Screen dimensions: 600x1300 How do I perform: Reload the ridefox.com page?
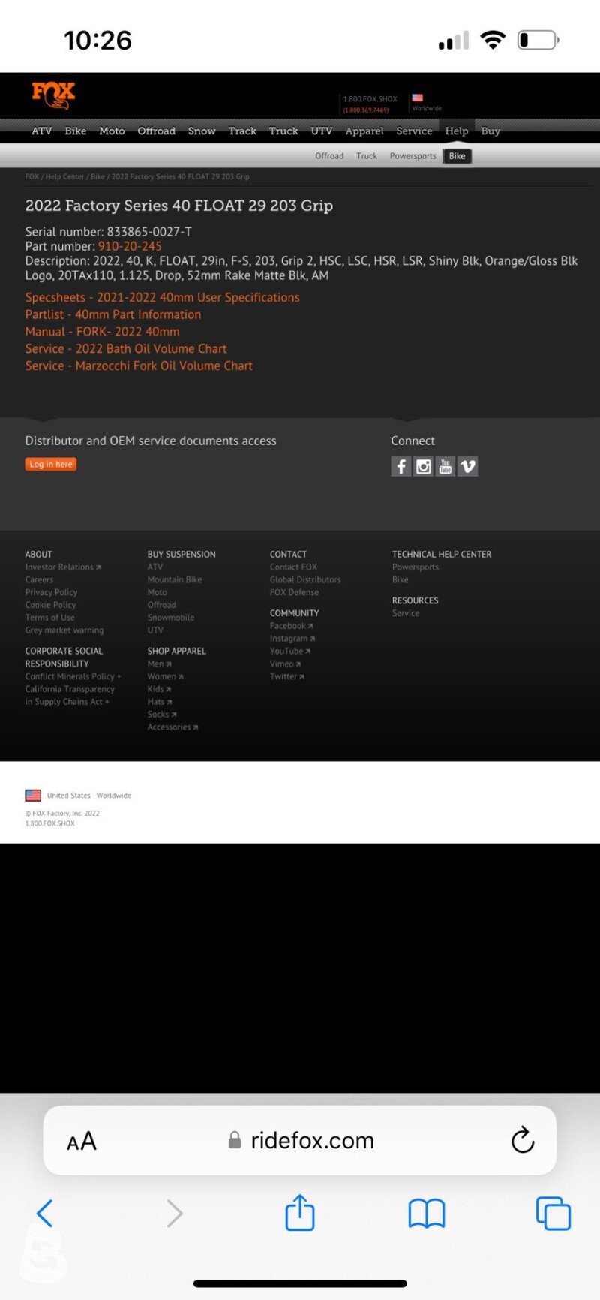[x=523, y=1140]
